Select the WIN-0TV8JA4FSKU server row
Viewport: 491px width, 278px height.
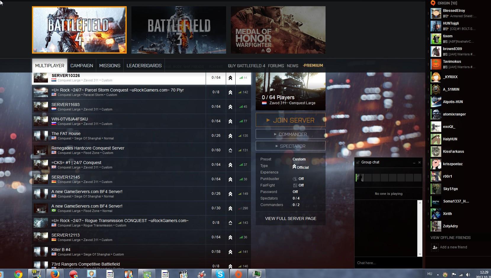[x=141, y=121]
